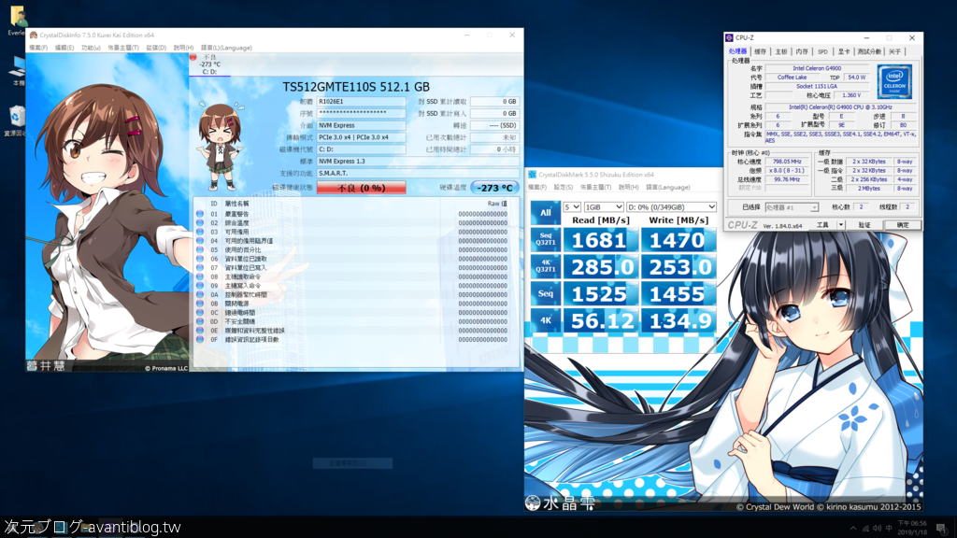The height and width of the screenshot is (538, 957).
Task: Click the status orb for attribute 0A
Action: [200, 294]
